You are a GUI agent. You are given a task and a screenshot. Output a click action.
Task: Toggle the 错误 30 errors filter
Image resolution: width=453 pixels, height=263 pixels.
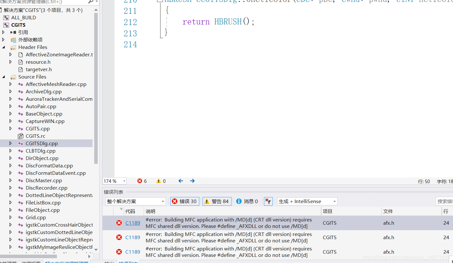coord(185,201)
